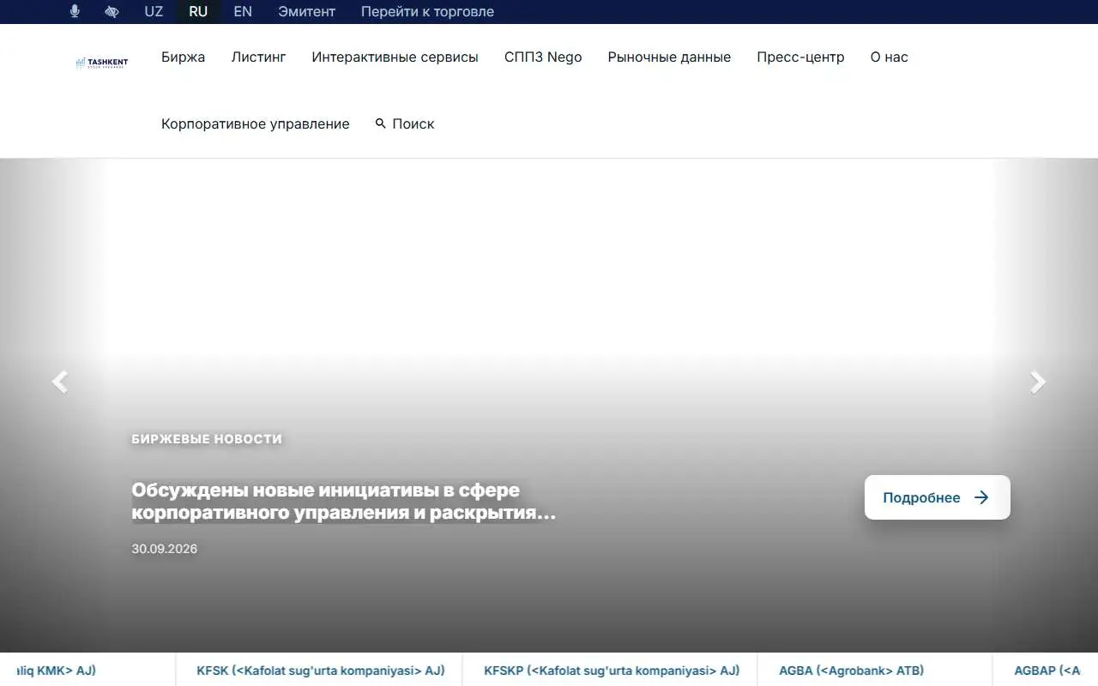Click the microphone voice assistant icon
Viewport: 1098px width, 686px height.
(75, 12)
